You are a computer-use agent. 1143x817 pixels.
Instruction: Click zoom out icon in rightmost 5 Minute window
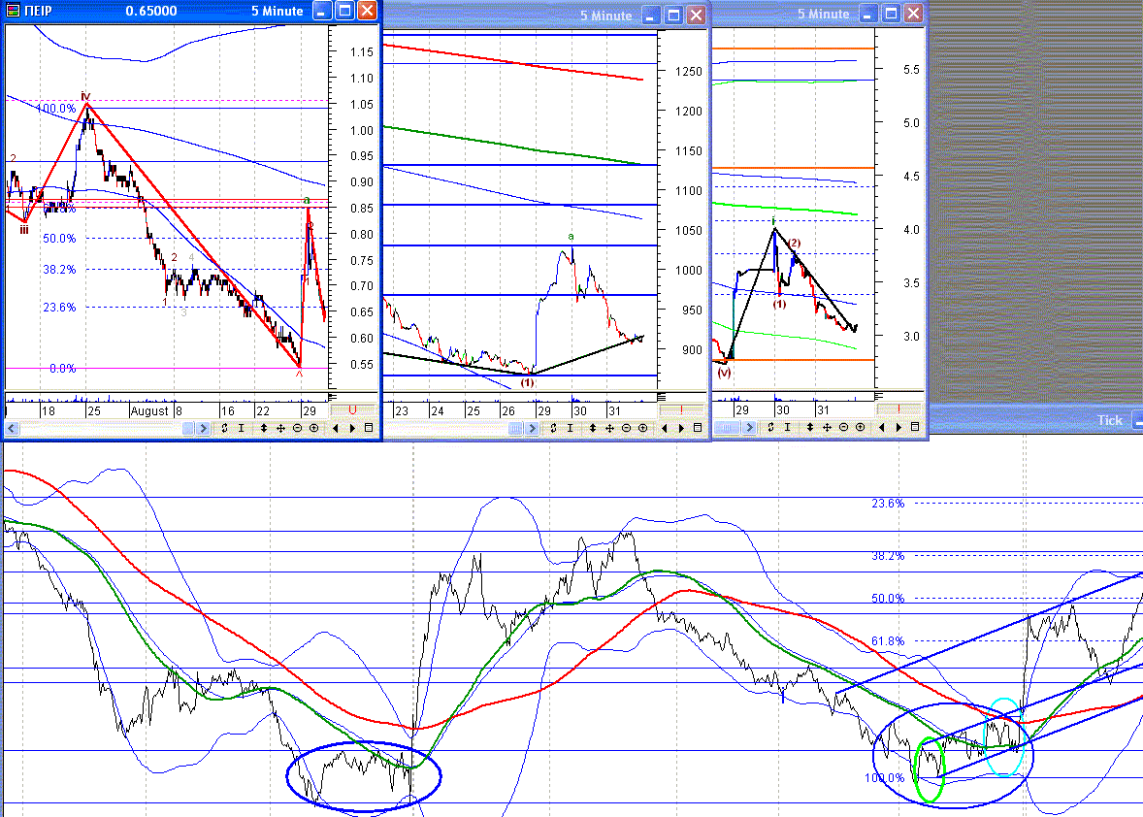click(843, 427)
